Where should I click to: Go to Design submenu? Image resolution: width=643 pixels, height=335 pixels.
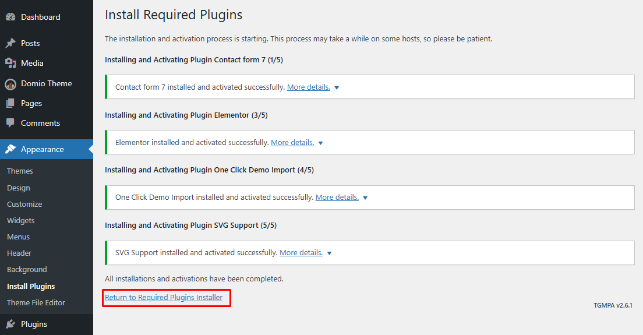[19, 188]
